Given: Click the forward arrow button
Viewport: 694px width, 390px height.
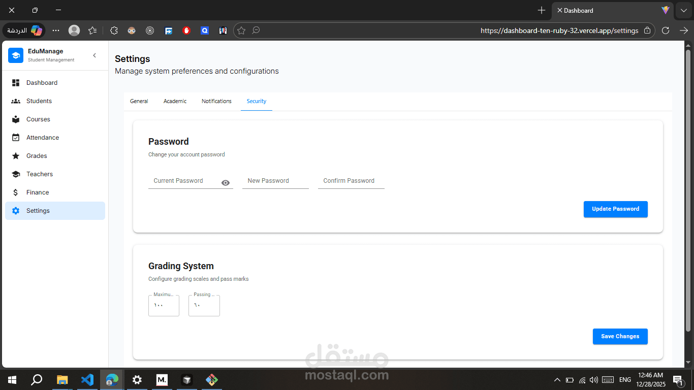Looking at the screenshot, I should click(x=684, y=30).
